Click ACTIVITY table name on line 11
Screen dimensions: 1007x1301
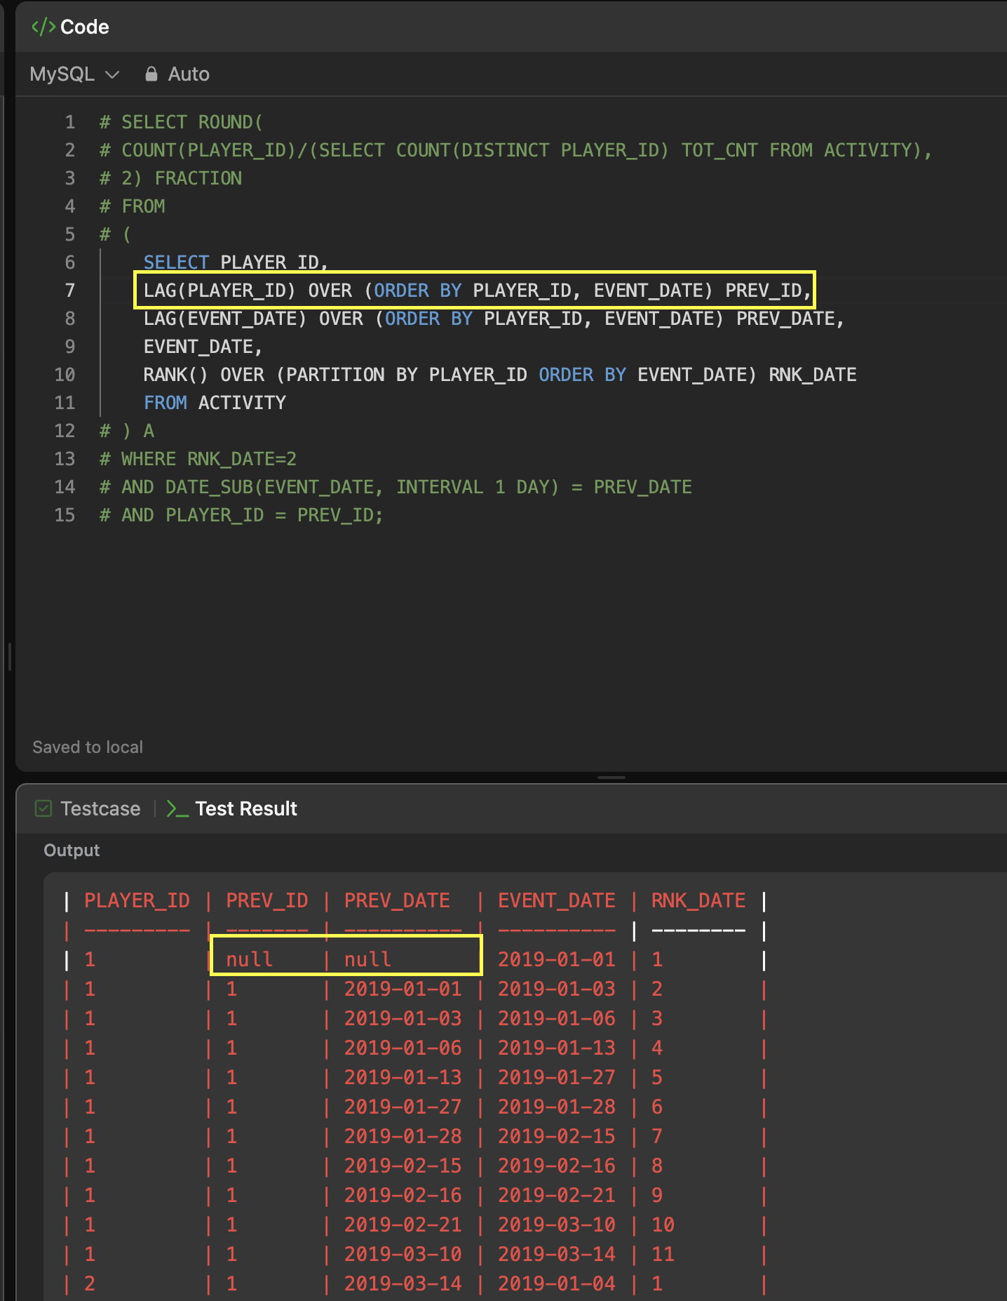(x=242, y=403)
